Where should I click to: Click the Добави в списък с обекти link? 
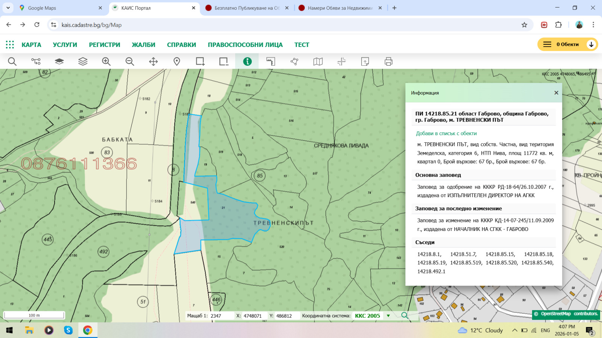(446, 133)
